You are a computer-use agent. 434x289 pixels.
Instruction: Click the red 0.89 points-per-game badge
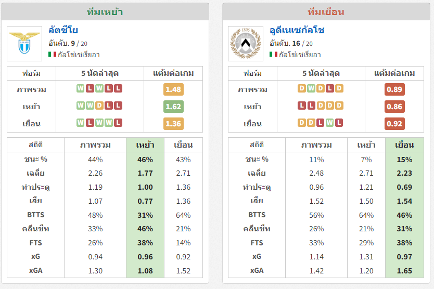pyautogui.click(x=394, y=89)
